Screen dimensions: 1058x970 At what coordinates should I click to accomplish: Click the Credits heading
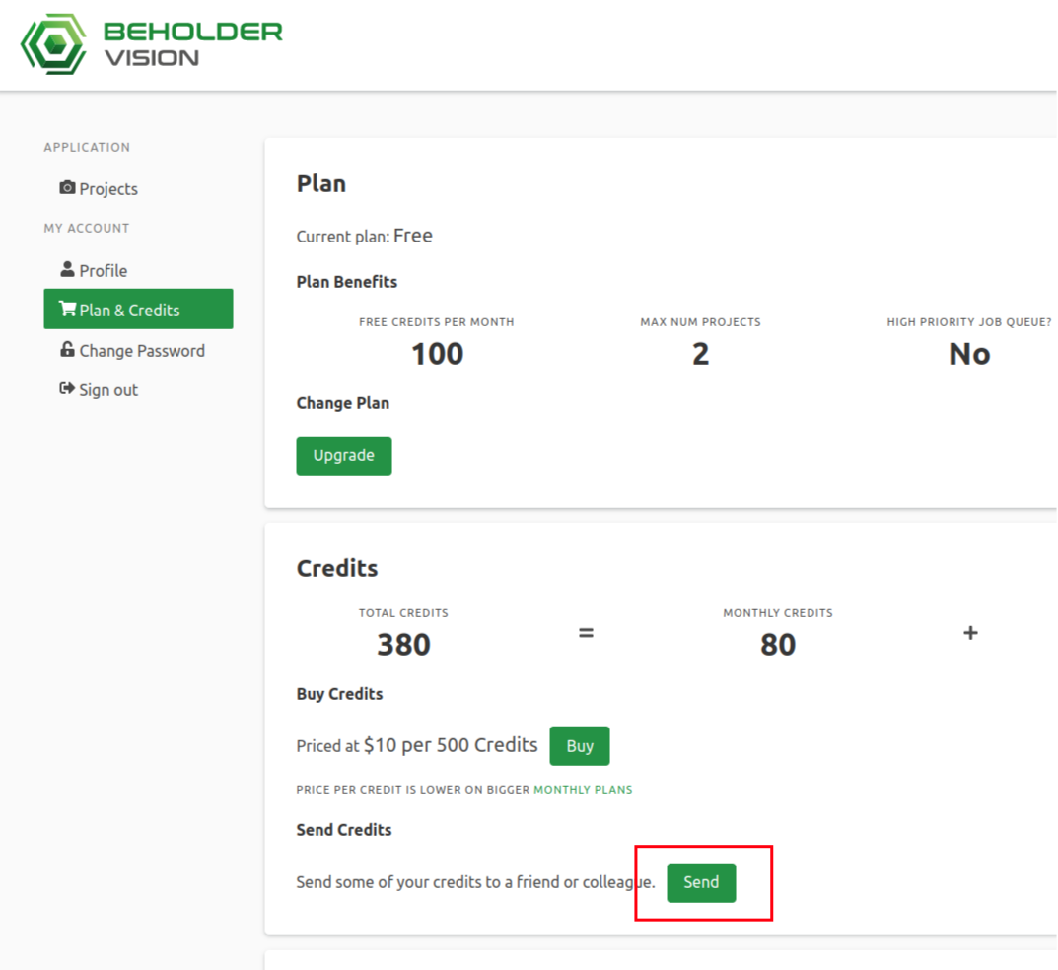click(337, 568)
